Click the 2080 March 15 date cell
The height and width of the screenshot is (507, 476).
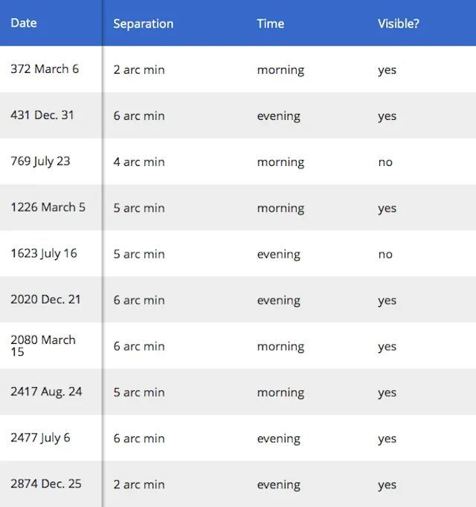[x=43, y=345]
